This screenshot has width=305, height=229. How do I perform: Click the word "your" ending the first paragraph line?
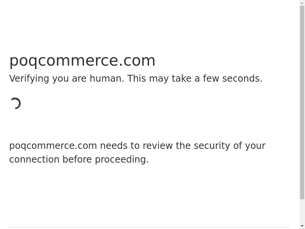[x=255, y=146]
